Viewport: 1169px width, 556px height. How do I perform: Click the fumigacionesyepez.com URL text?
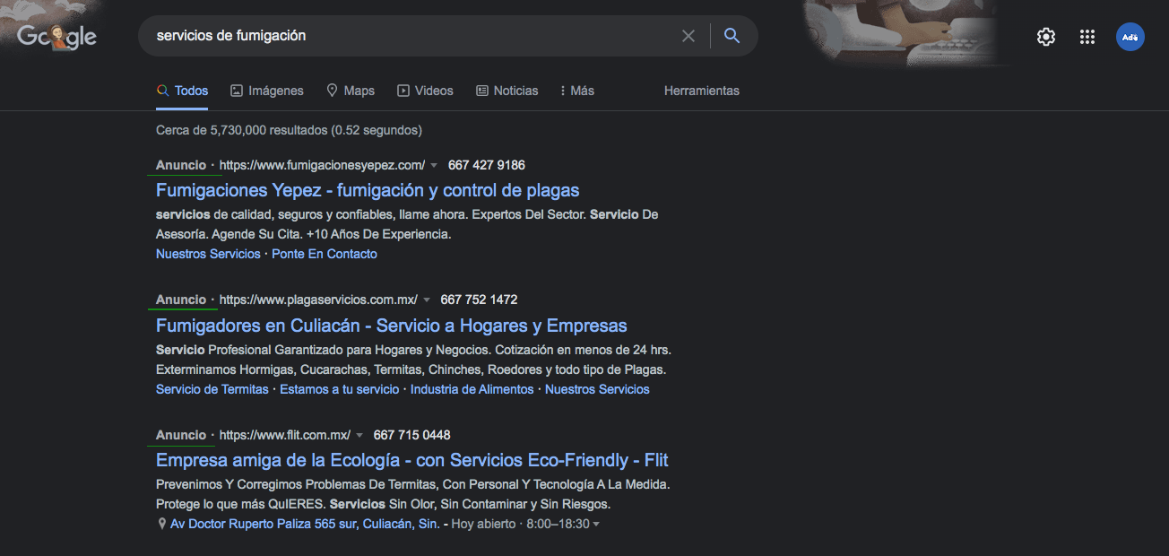coord(322,165)
